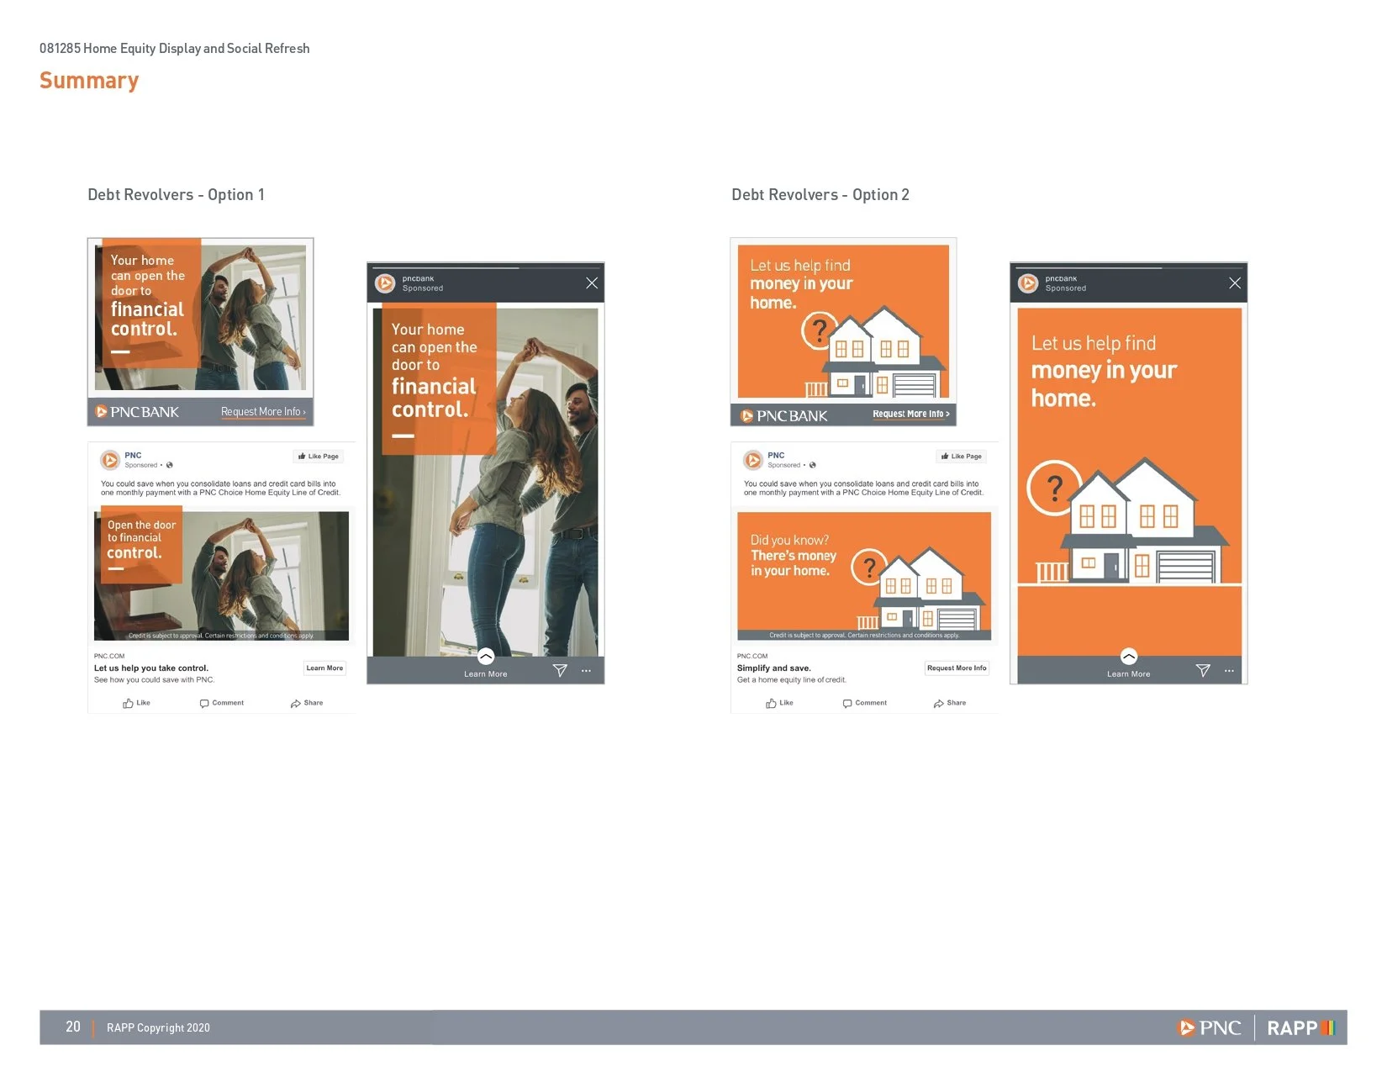Comment on the Option 1 Facebook post

[x=222, y=703]
